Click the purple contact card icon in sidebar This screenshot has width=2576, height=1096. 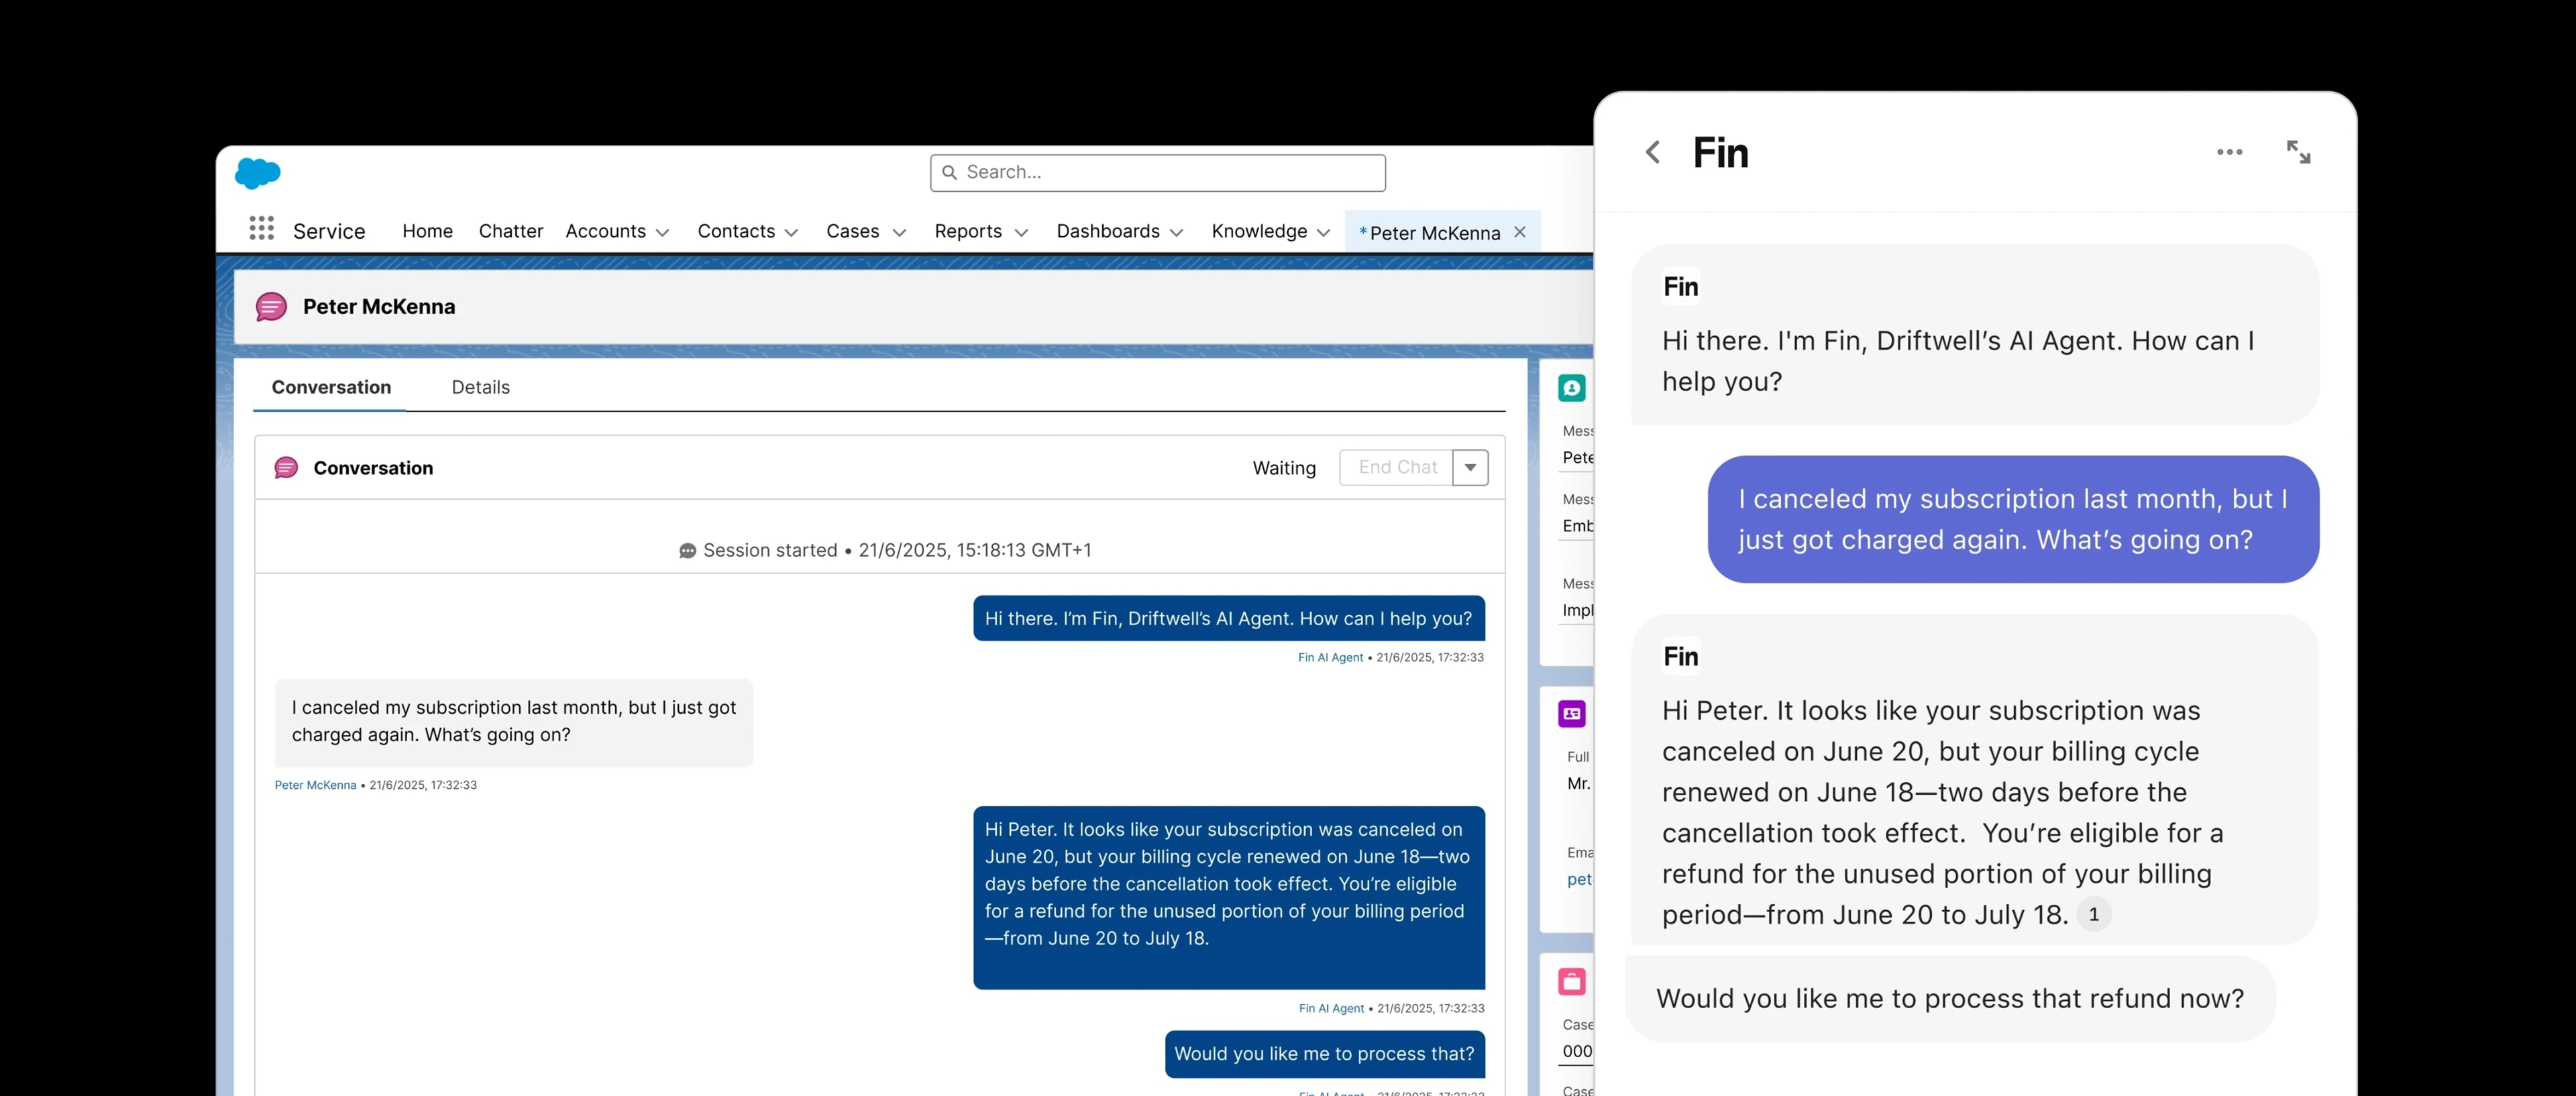click(x=1572, y=714)
